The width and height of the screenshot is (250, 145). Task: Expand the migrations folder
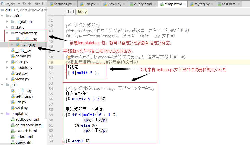click(7, 21)
